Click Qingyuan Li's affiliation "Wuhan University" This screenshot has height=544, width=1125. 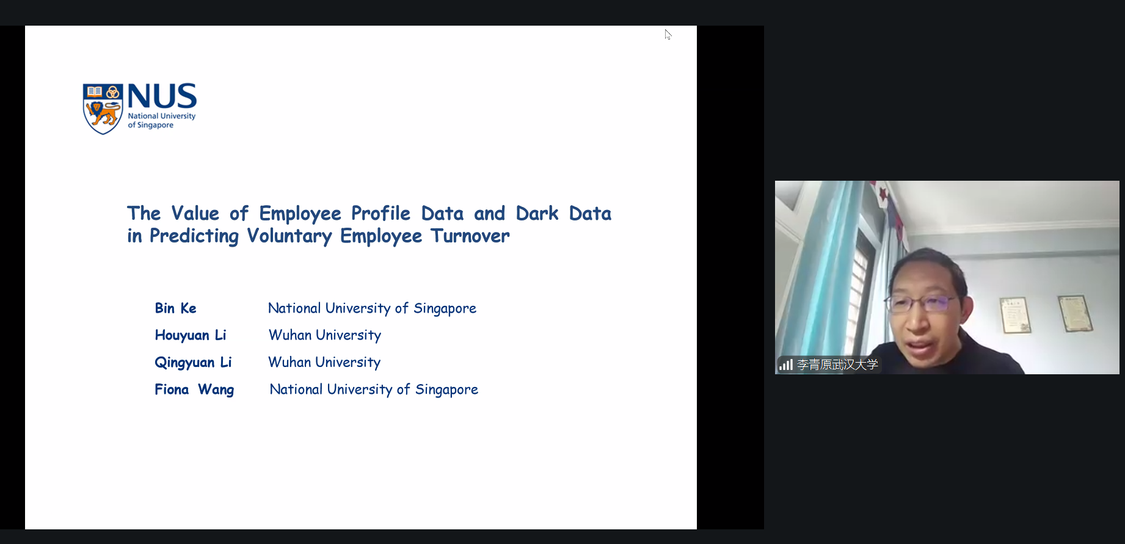324,363
